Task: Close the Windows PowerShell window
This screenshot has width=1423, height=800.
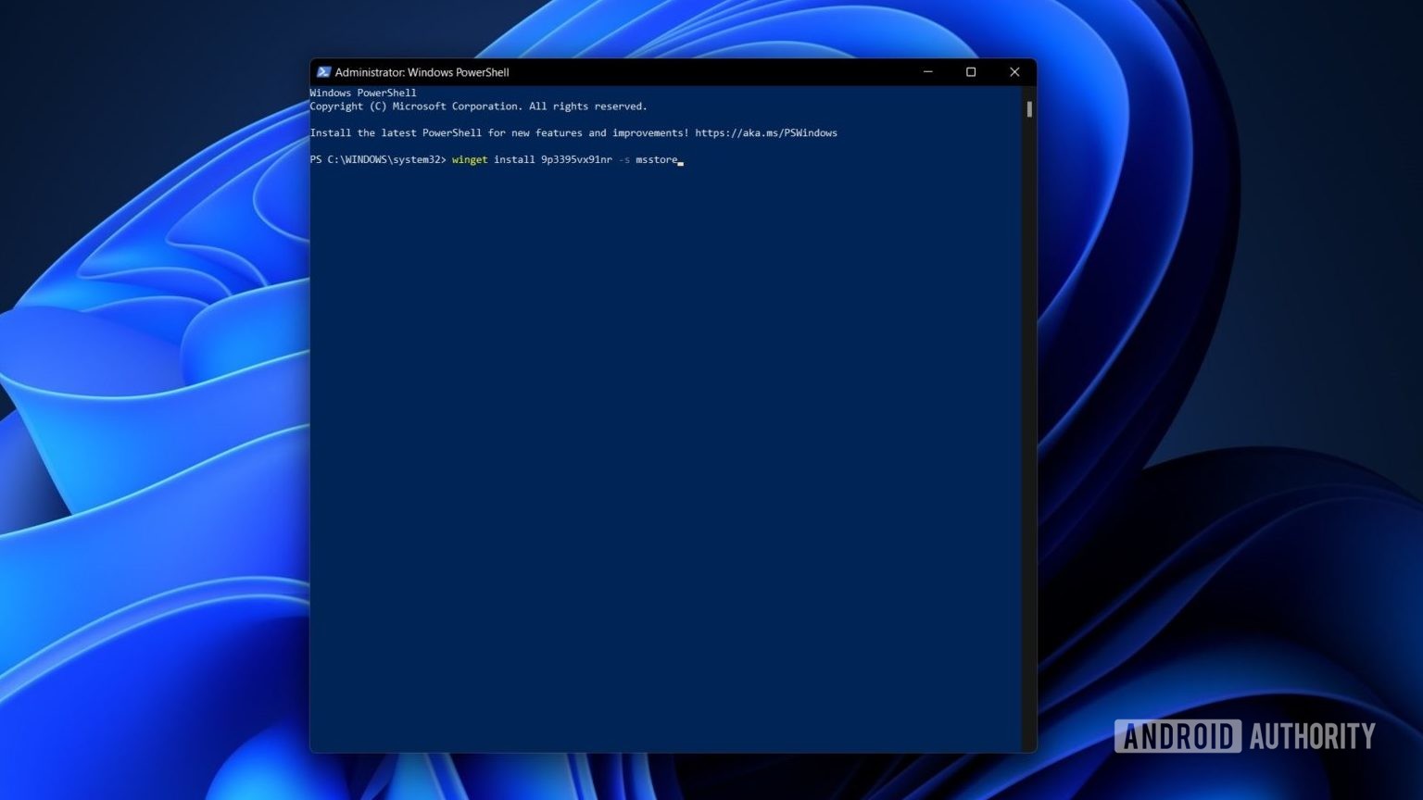Action: coord(1014,72)
